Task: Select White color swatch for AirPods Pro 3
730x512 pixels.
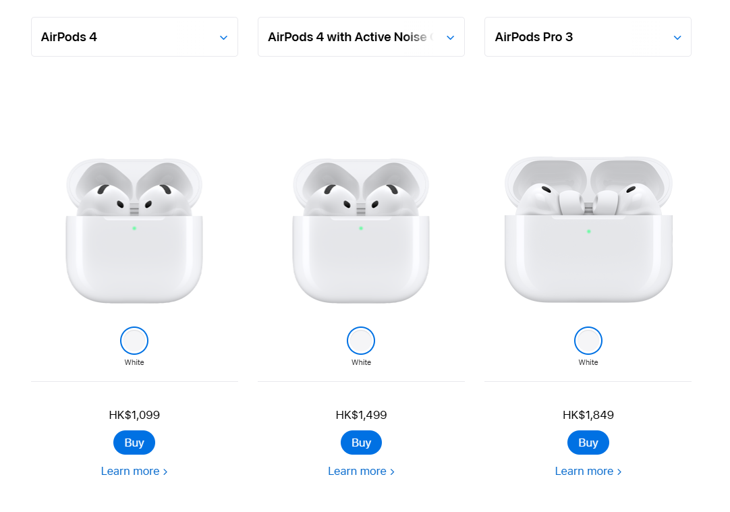Action: pos(588,341)
